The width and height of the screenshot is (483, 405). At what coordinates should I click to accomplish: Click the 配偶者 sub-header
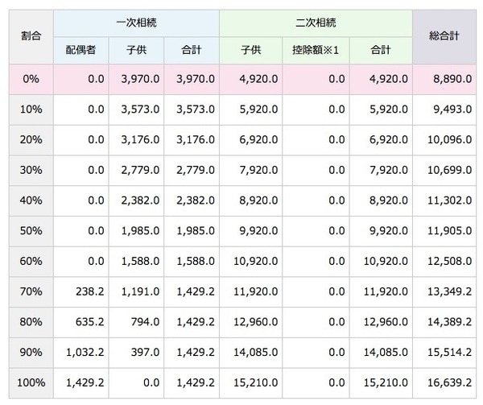point(80,51)
